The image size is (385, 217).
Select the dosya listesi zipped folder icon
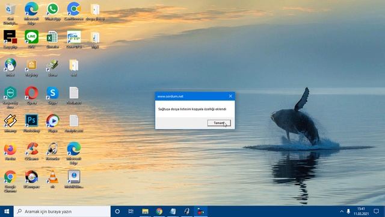tap(95, 11)
